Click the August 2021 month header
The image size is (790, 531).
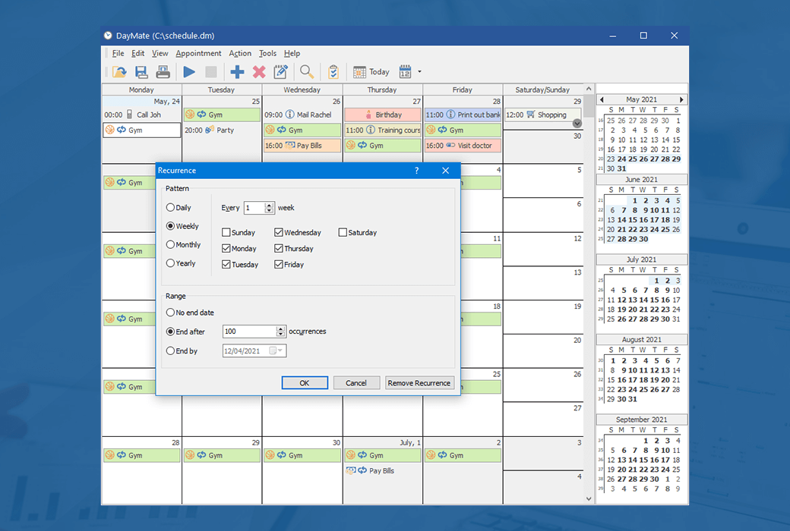point(641,340)
